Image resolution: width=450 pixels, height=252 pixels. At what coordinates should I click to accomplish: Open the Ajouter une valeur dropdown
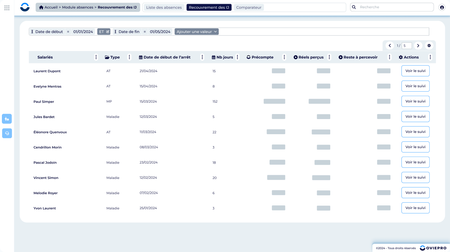click(197, 31)
